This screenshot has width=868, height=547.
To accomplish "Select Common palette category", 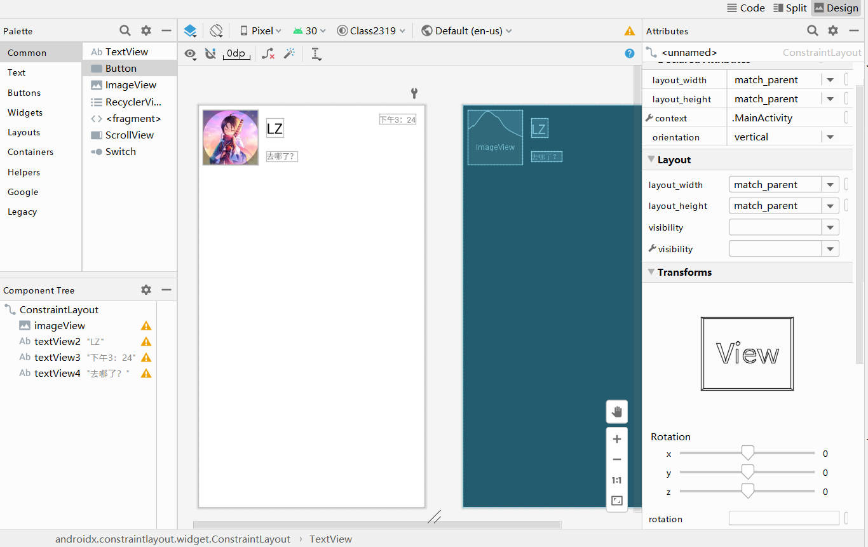I will [41, 53].
